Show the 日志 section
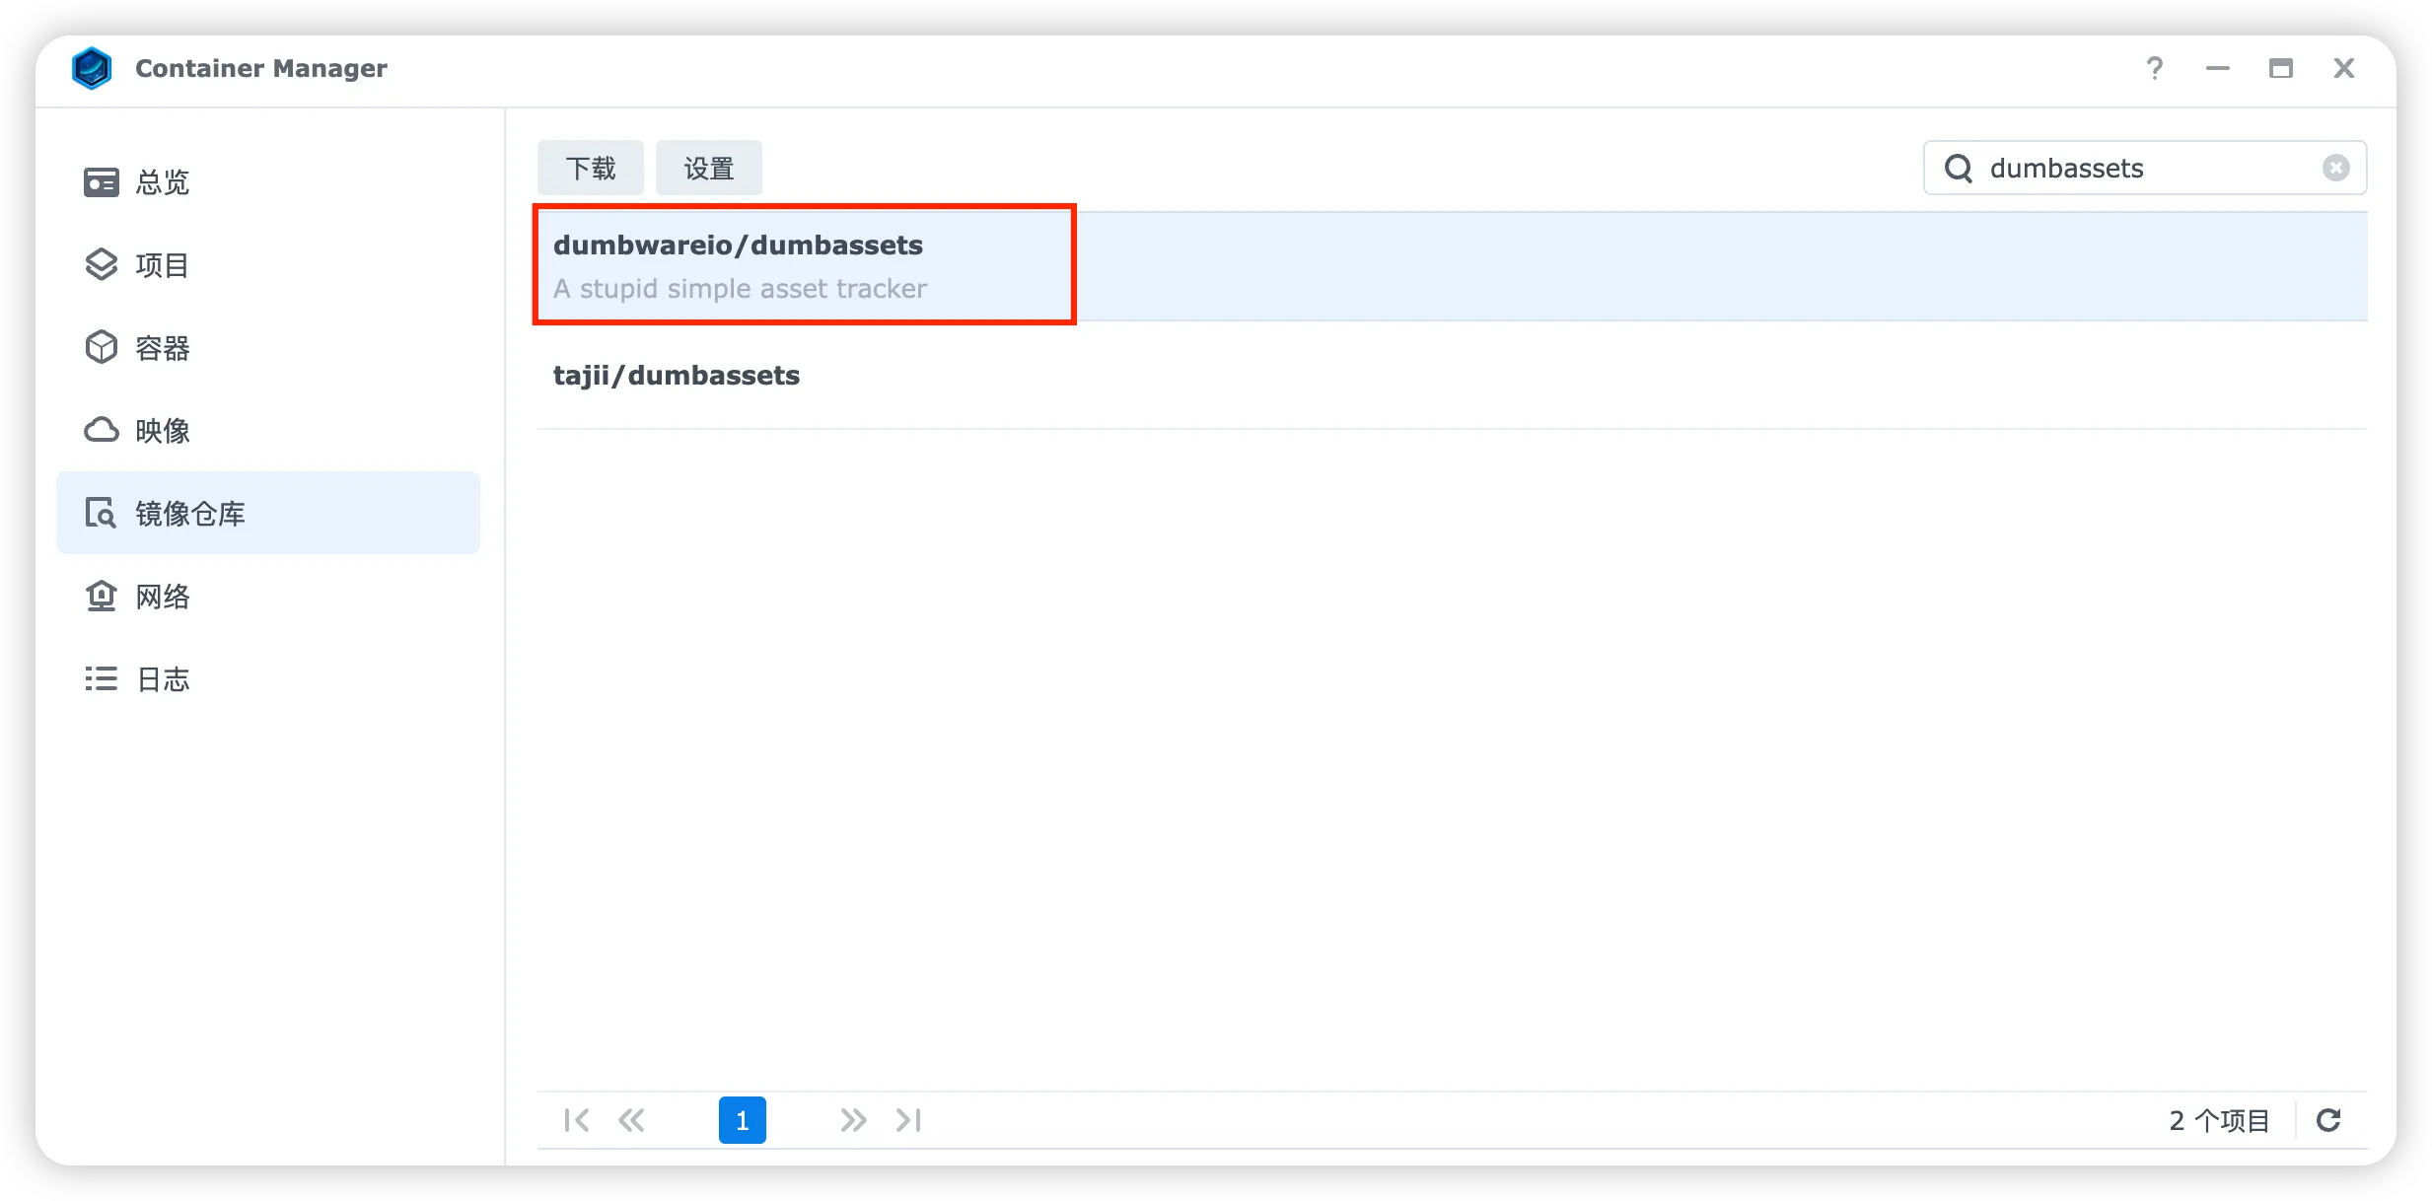 268,679
